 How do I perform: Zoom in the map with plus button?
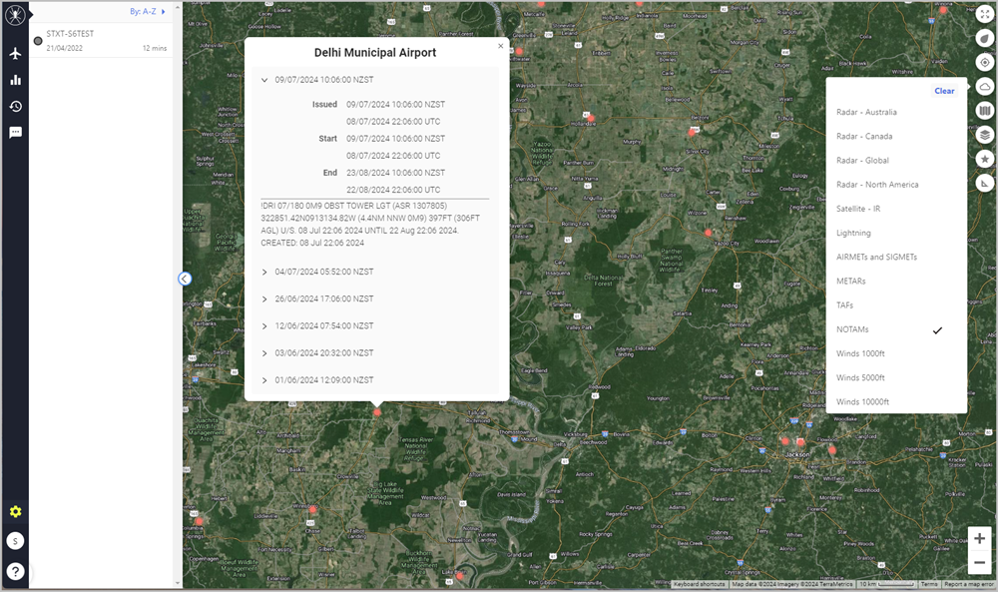click(x=980, y=538)
